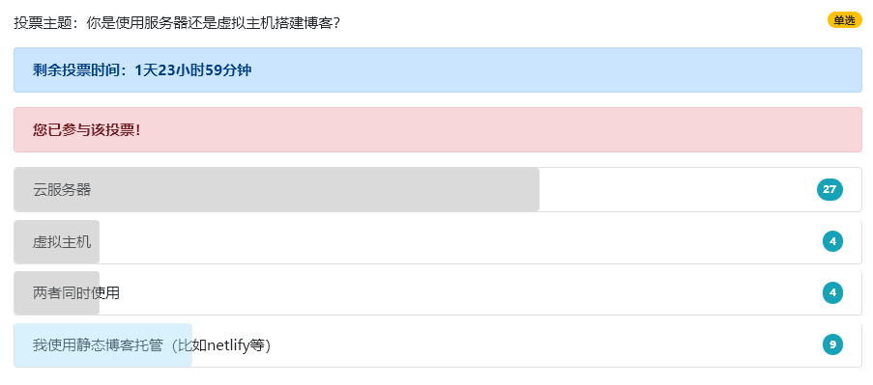The height and width of the screenshot is (385, 873).
Task: Click the 27 vote count badge
Action: [829, 189]
